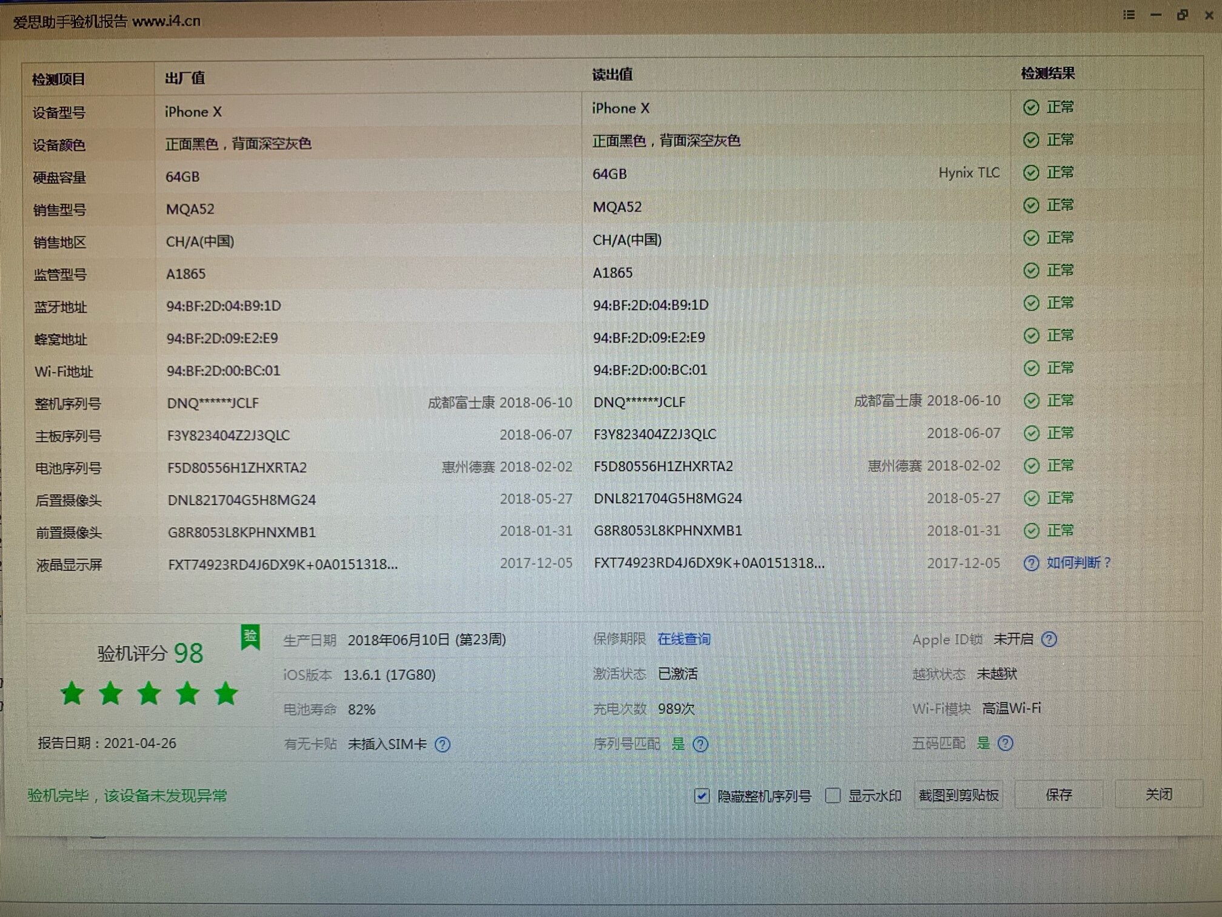The width and height of the screenshot is (1222, 917).
Task: Click green 验 badge beside score
Action: point(250,637)
